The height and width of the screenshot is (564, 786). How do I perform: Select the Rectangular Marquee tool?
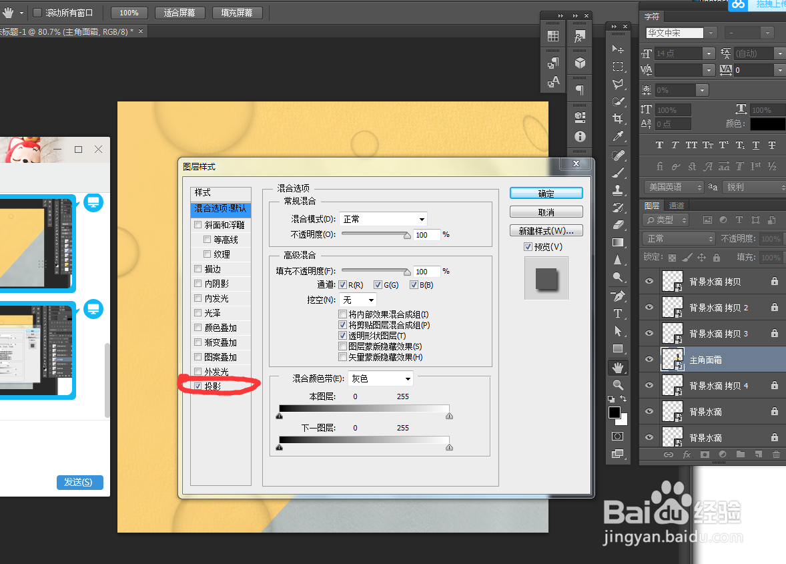(618, 67)
